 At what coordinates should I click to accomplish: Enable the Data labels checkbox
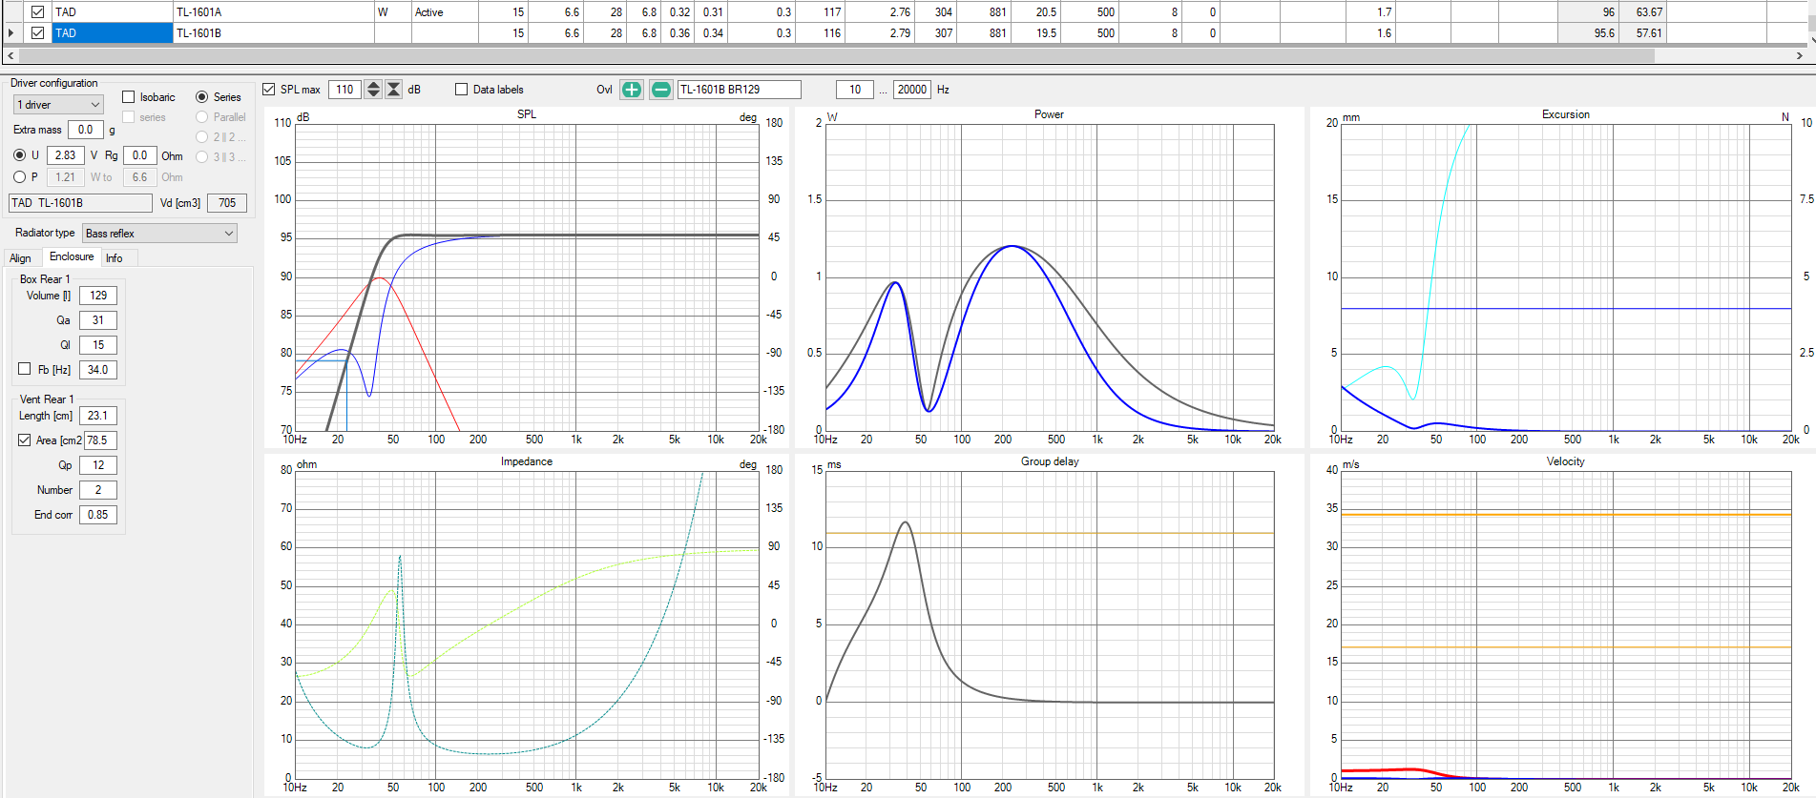tap(462, 90)
